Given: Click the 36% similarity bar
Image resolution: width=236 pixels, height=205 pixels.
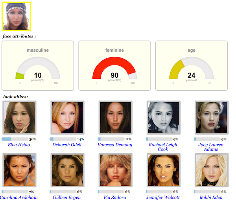Looking at the screenshot, I should point(15,139).
